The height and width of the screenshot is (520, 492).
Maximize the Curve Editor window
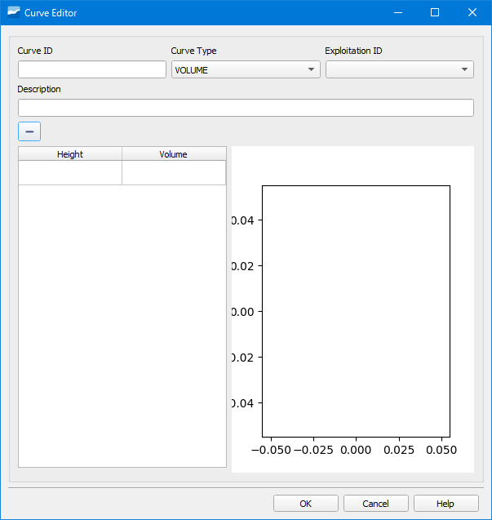pos(435,12)
